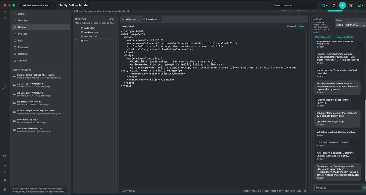The image size is (366, 195).
Task: Open Previews in the sidebar
Action: [x=41, y=47]
